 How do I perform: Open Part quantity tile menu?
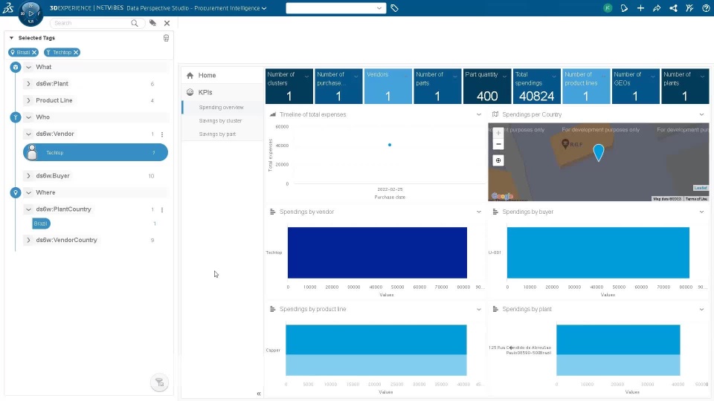click(504, 76)
